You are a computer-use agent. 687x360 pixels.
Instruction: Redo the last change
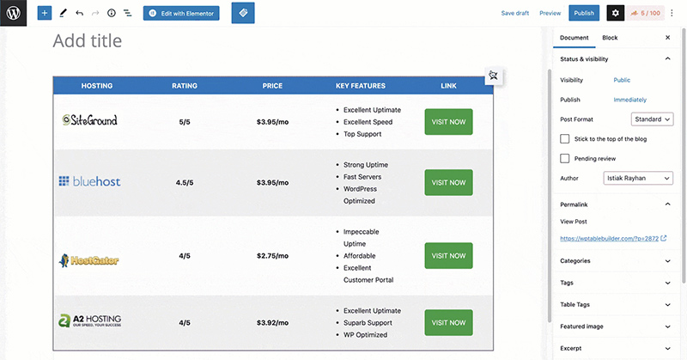tap(95, 13)
